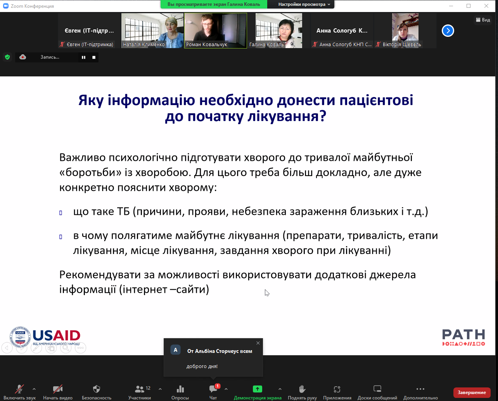Screen dimensions: 498x401
Task: Open View Settings (Настройки просмотра) dropdown
Action: tap(304, 4)
